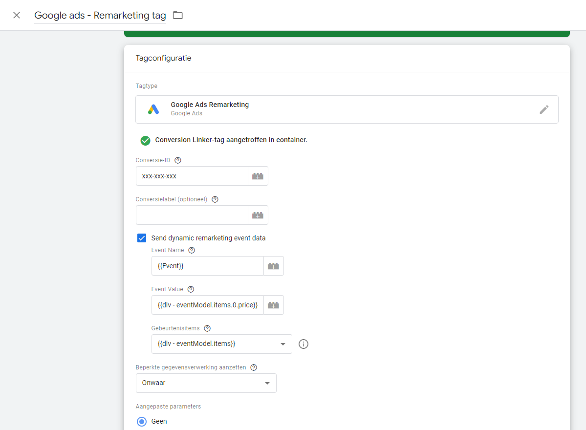Insert variable into Conversie-ID field
This screenshot has height=430, width=586.
tap(258, 176)
